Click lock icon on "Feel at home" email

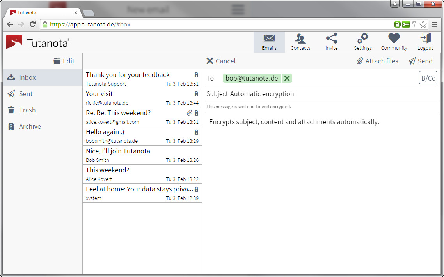pyautogui.click(x=196, y=189)
